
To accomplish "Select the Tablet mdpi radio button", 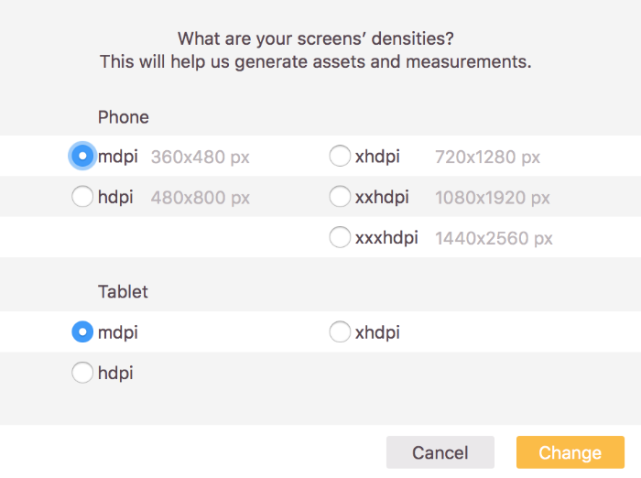I will click(x=82, y=332).
